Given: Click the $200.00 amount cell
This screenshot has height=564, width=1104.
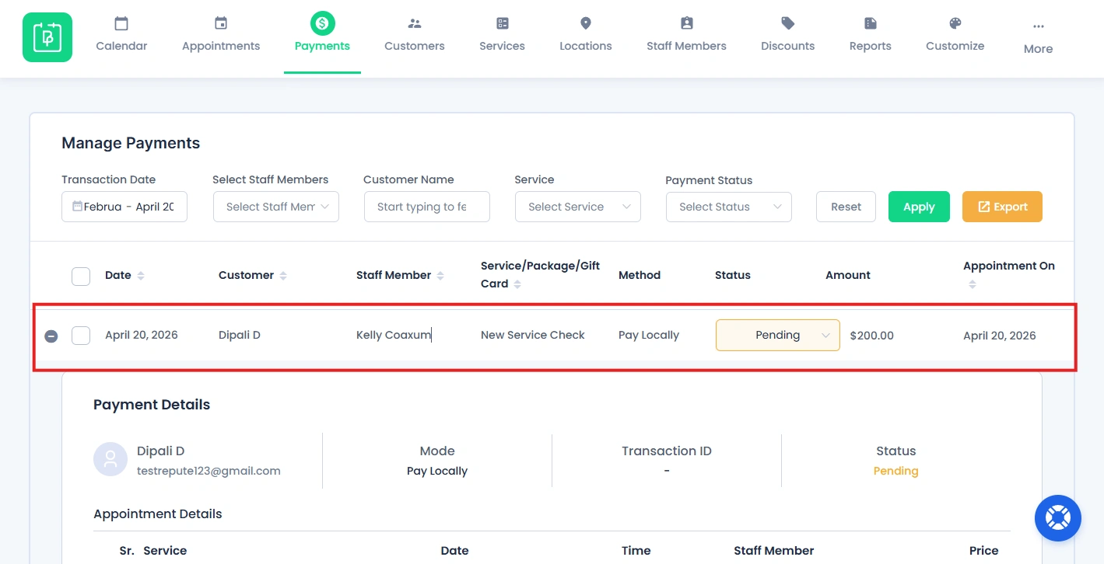Looking at the screenshot, I should click(872, 336).
